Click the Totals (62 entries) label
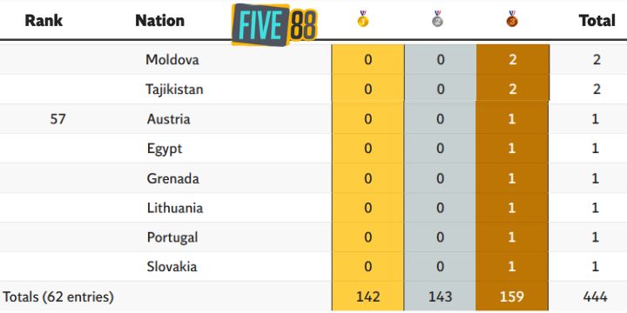627x313 pixels. (58, 297)
